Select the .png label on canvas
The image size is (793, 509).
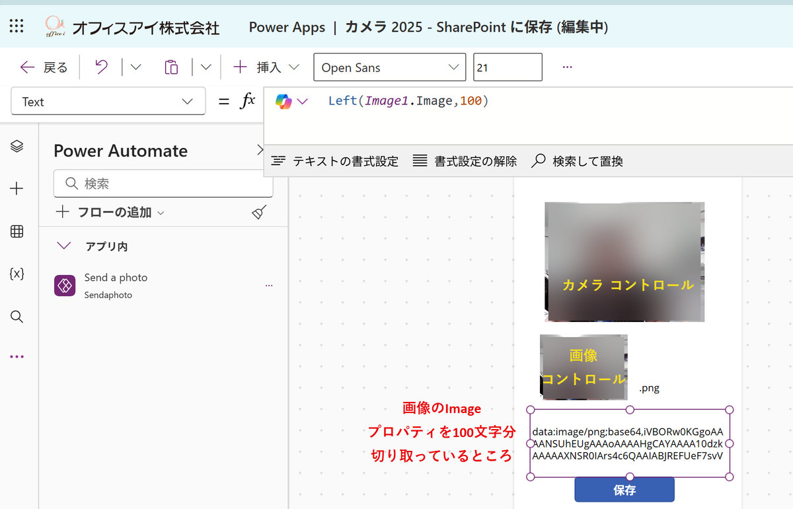pos(649,388)
